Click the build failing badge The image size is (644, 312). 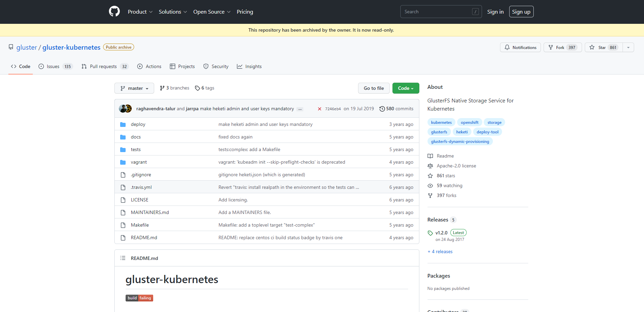139,298
